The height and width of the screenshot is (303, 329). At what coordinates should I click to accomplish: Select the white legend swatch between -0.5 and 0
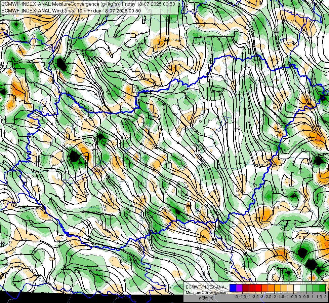coord(297,288)
